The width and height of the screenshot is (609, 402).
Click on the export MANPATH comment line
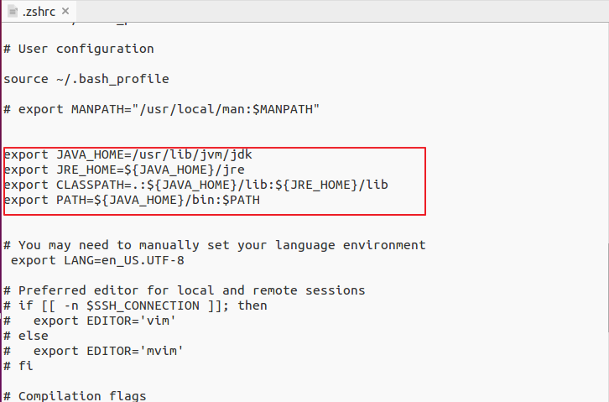tap(162, 109)
